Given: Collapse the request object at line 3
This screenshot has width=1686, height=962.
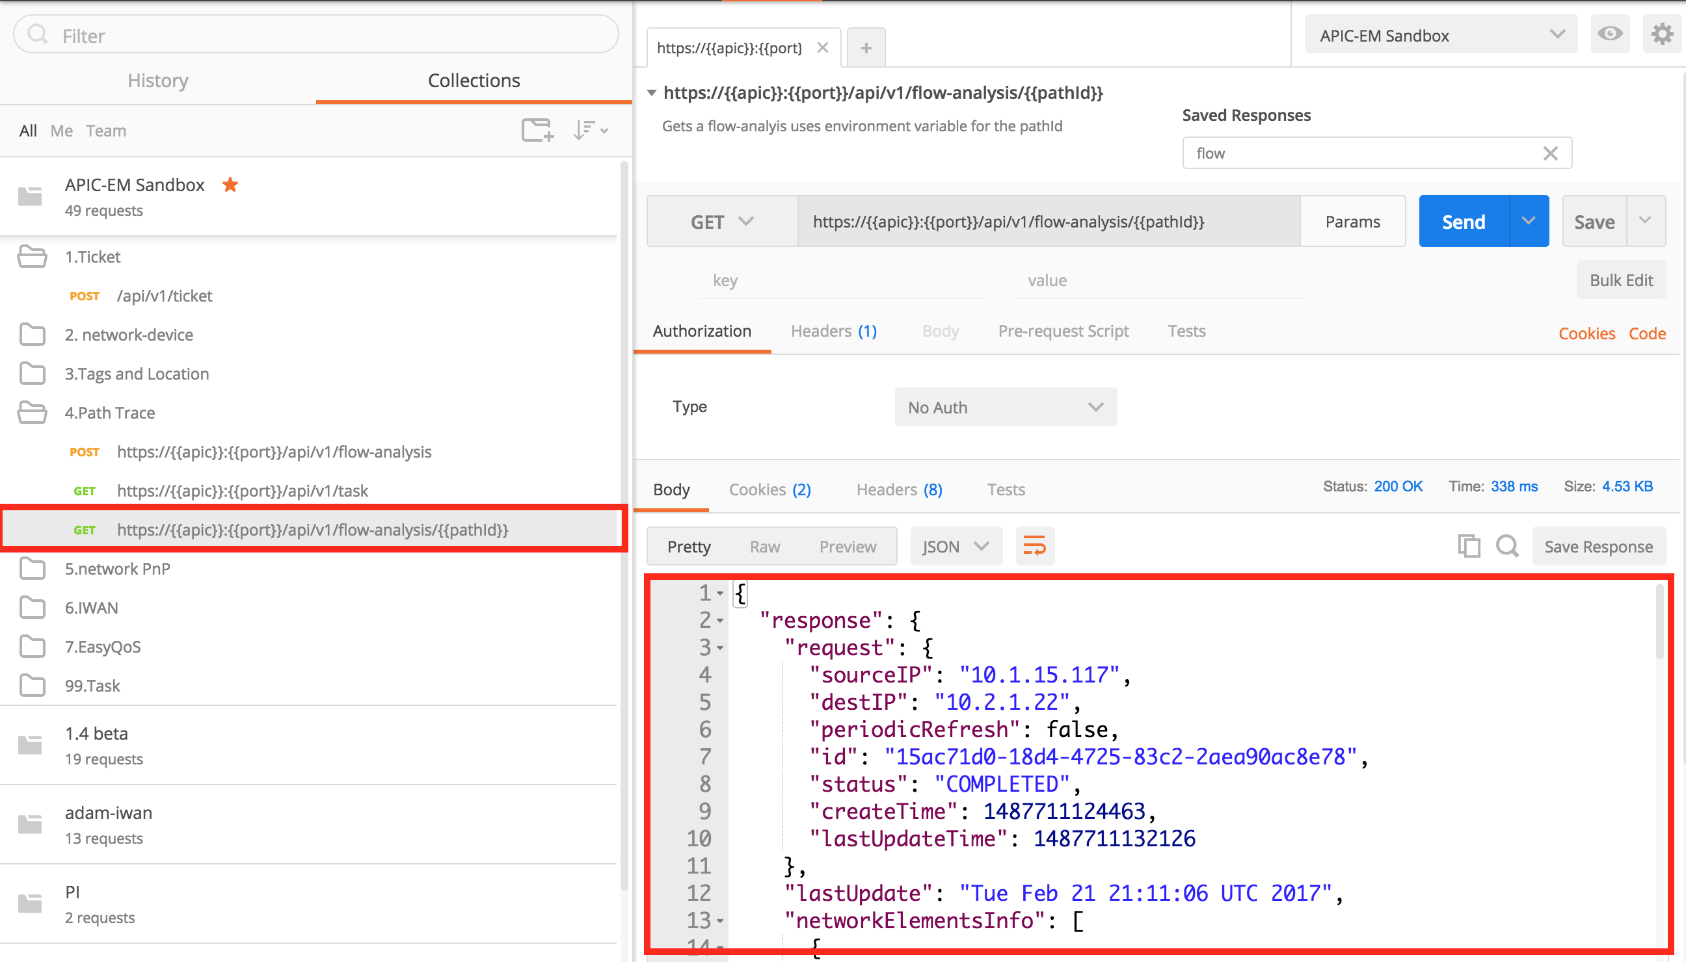Looking at the screenshot, I should coord(720,647).
